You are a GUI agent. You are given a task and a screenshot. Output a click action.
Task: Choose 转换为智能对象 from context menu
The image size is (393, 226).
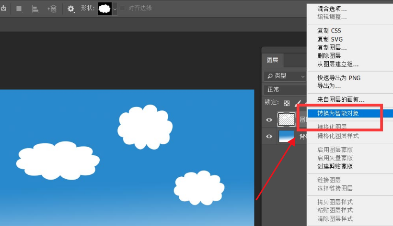338,113
